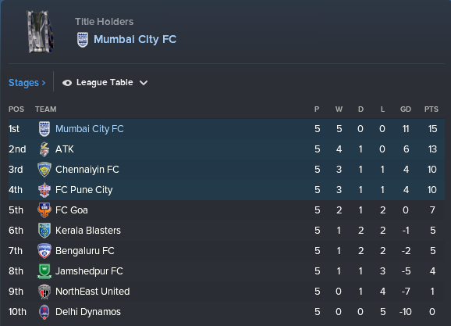Select Delhi Dynamos team name
Screen dimensions: 451x326
click(x=88, y=312)
